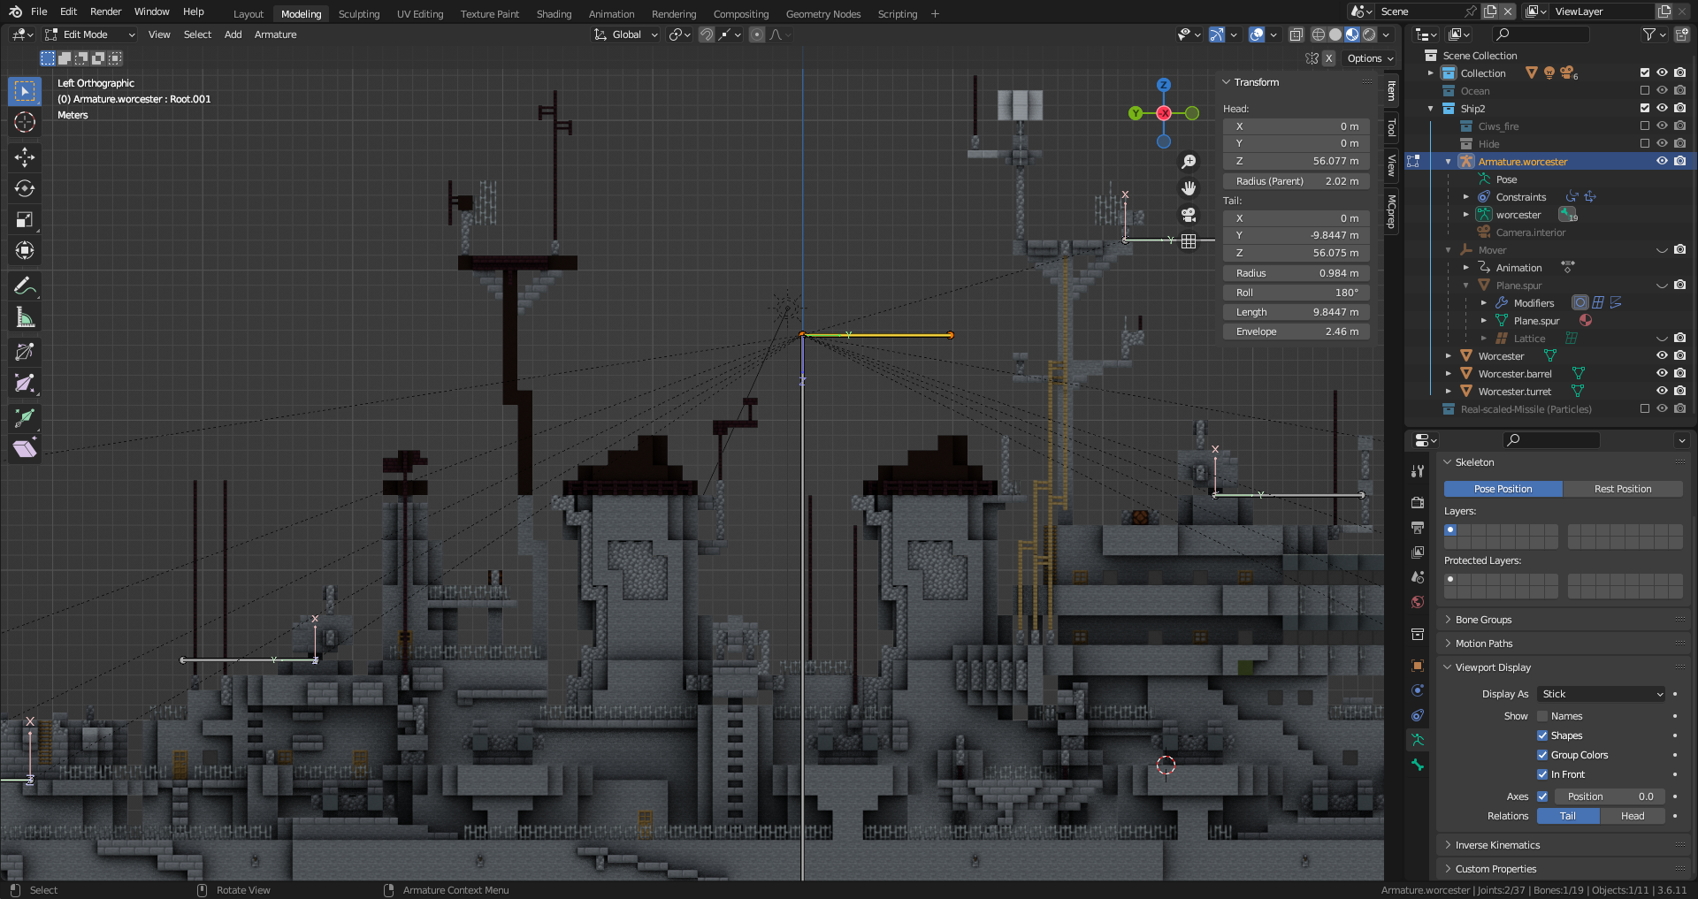Viewport: 1698px width, 899px height.
Task: Switch orthographic/perspective grid gizmo
Action: (x=1189, y=241)
